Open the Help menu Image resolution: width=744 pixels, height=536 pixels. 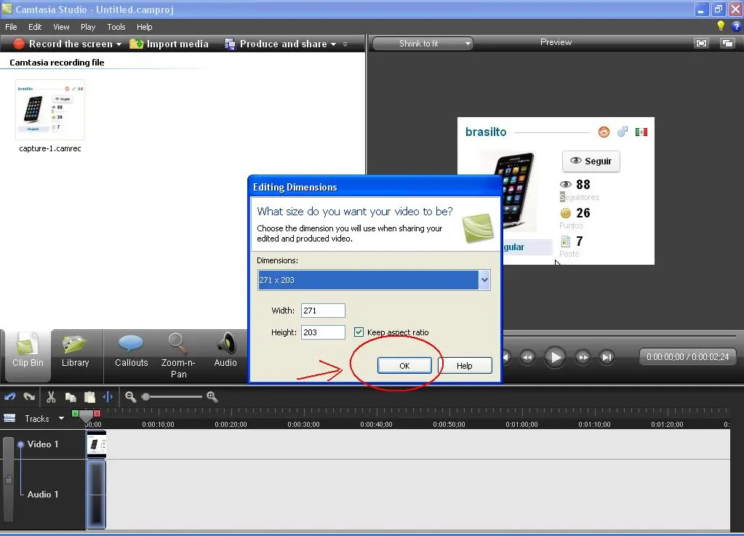pos(144,27)
